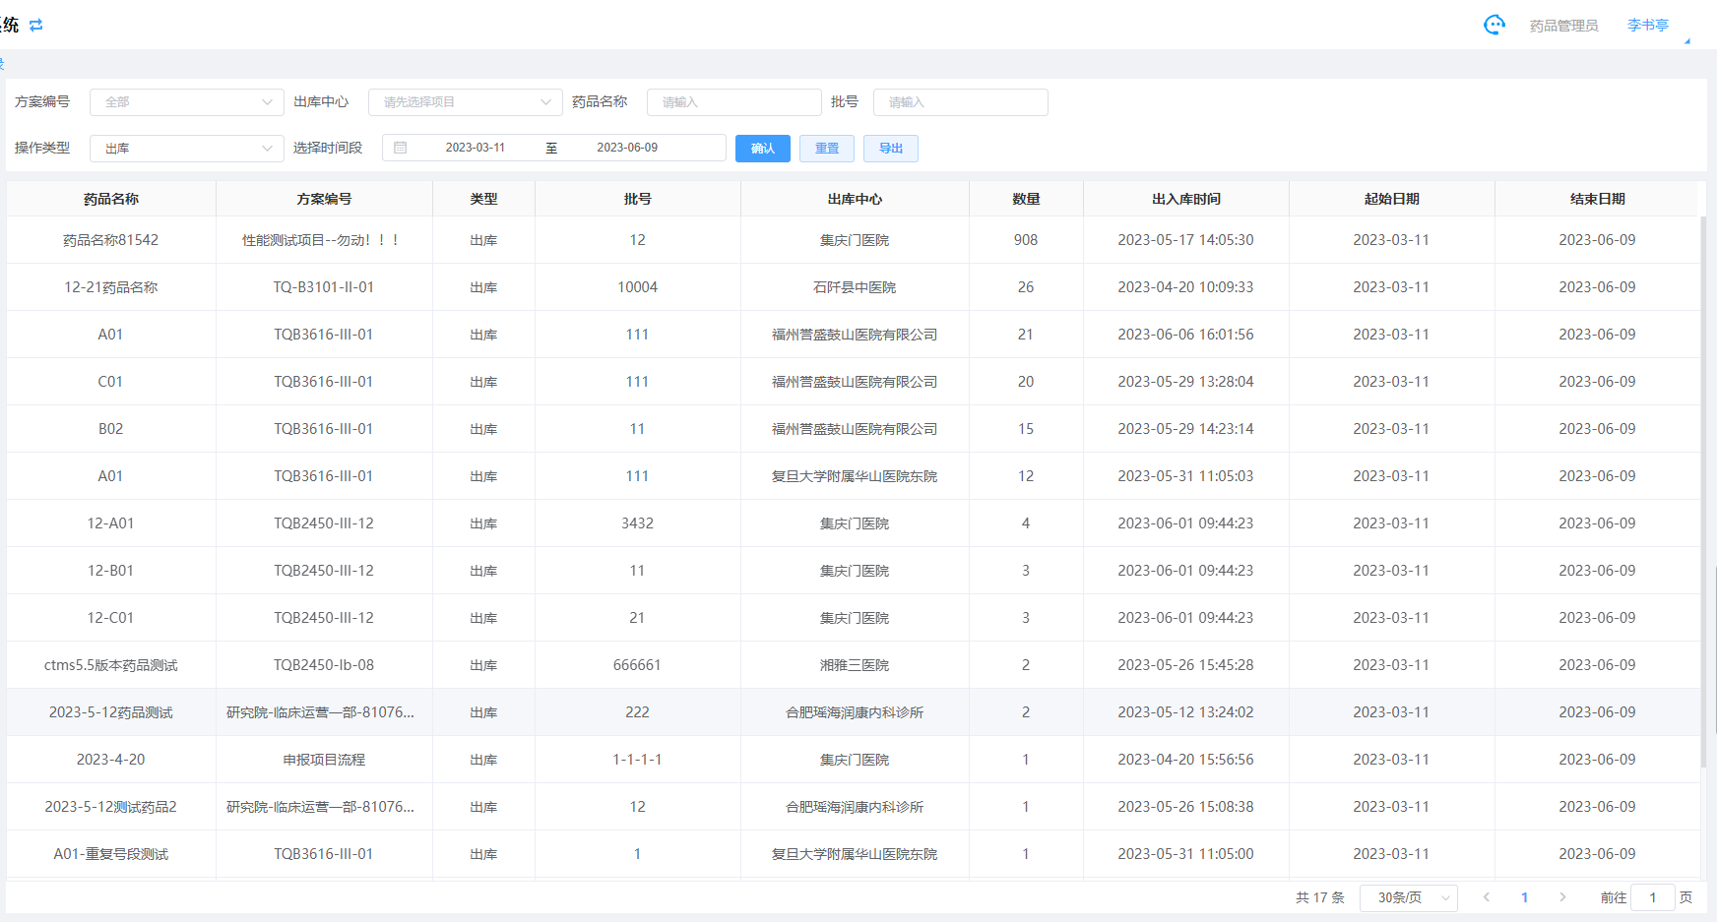
Task: Click the 2023-4-20 drug name cell
Action: coord(111,760)
